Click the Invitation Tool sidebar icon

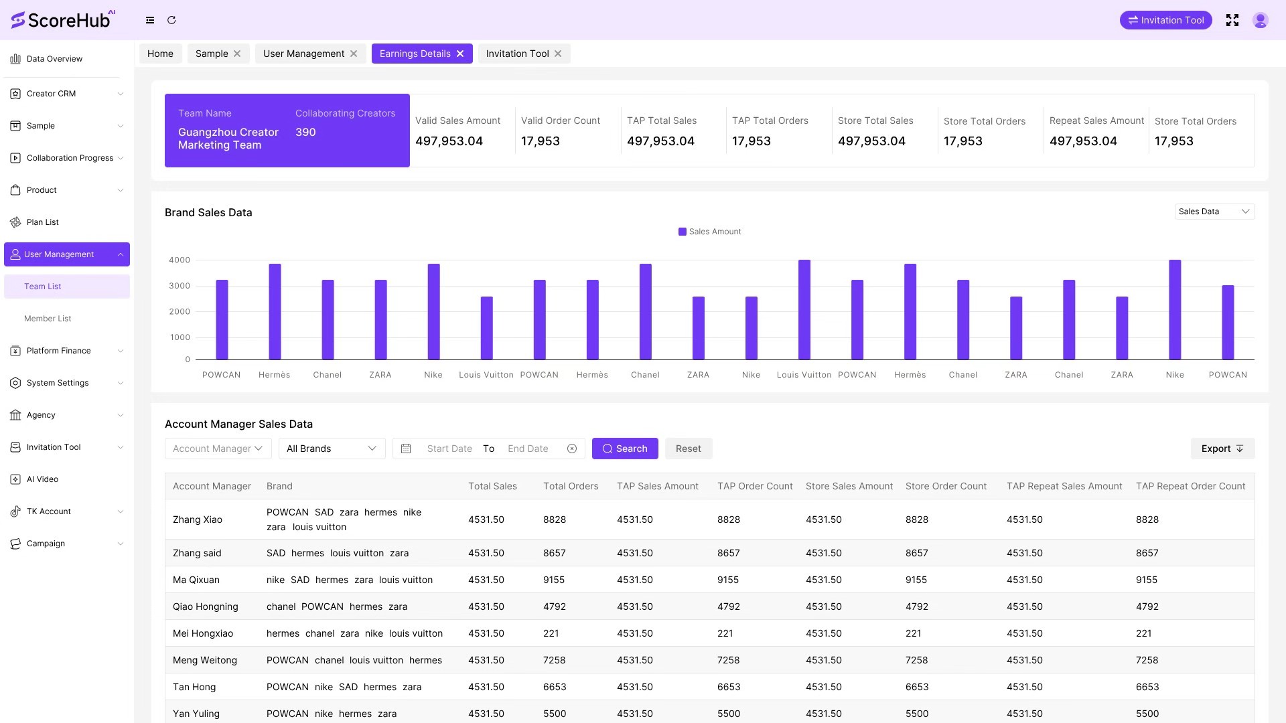point(15,447)
